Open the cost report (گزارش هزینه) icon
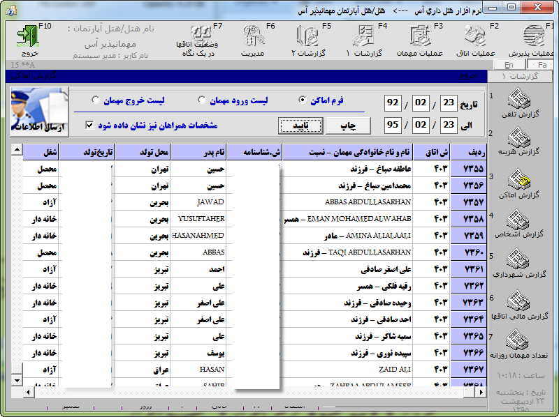This screenshot has height=417, width=559. [521, 139]
